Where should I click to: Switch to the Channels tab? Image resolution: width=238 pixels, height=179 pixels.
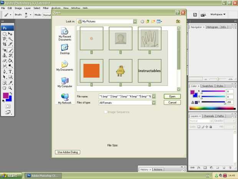pos(209,116)
